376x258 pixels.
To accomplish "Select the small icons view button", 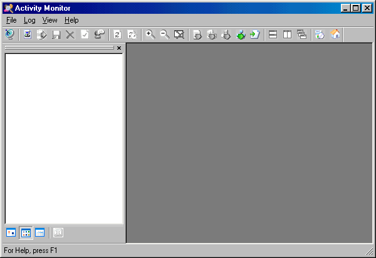I will coord(26,233).
